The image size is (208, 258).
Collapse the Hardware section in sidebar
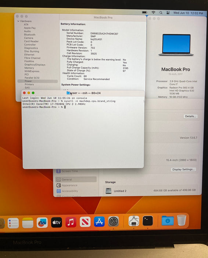tap(18, 21)
